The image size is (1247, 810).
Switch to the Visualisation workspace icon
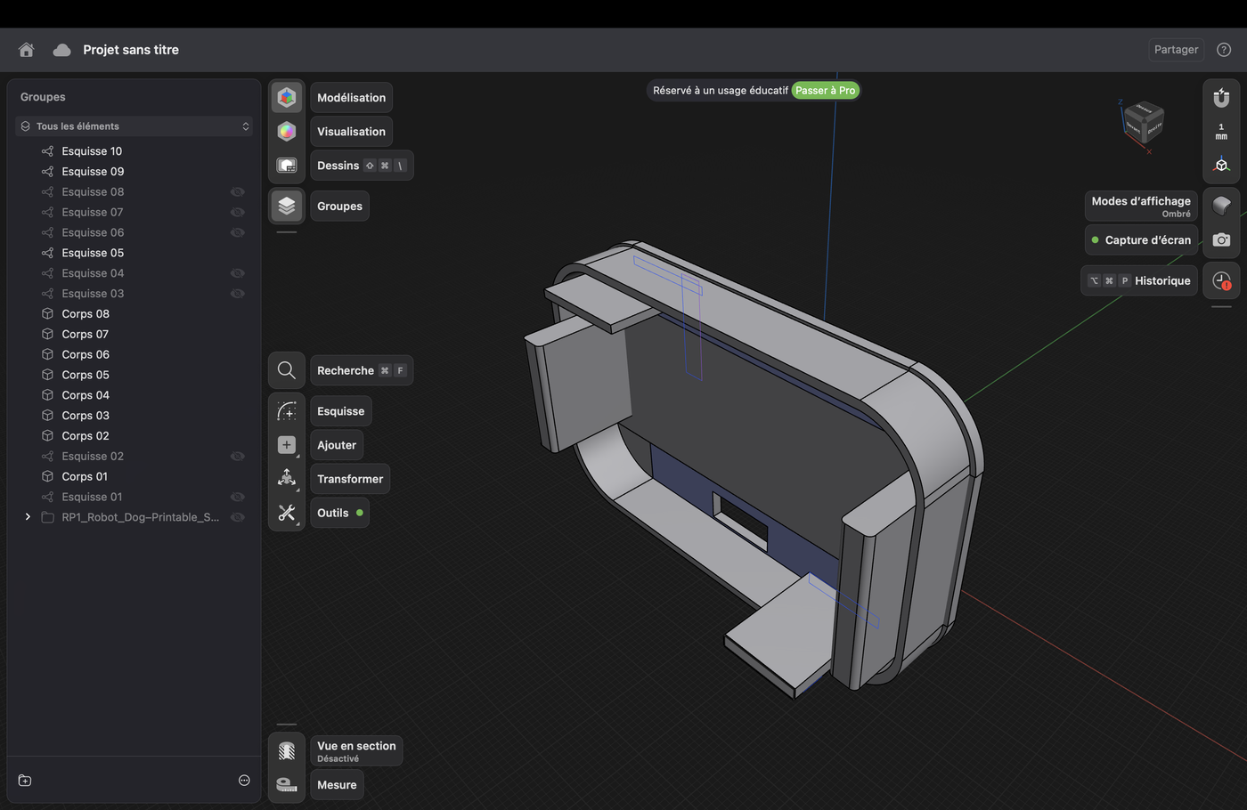(287, 132)
